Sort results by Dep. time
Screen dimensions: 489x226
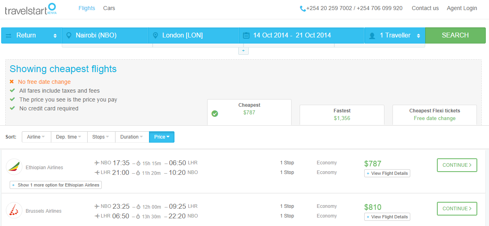pos(69,137)
